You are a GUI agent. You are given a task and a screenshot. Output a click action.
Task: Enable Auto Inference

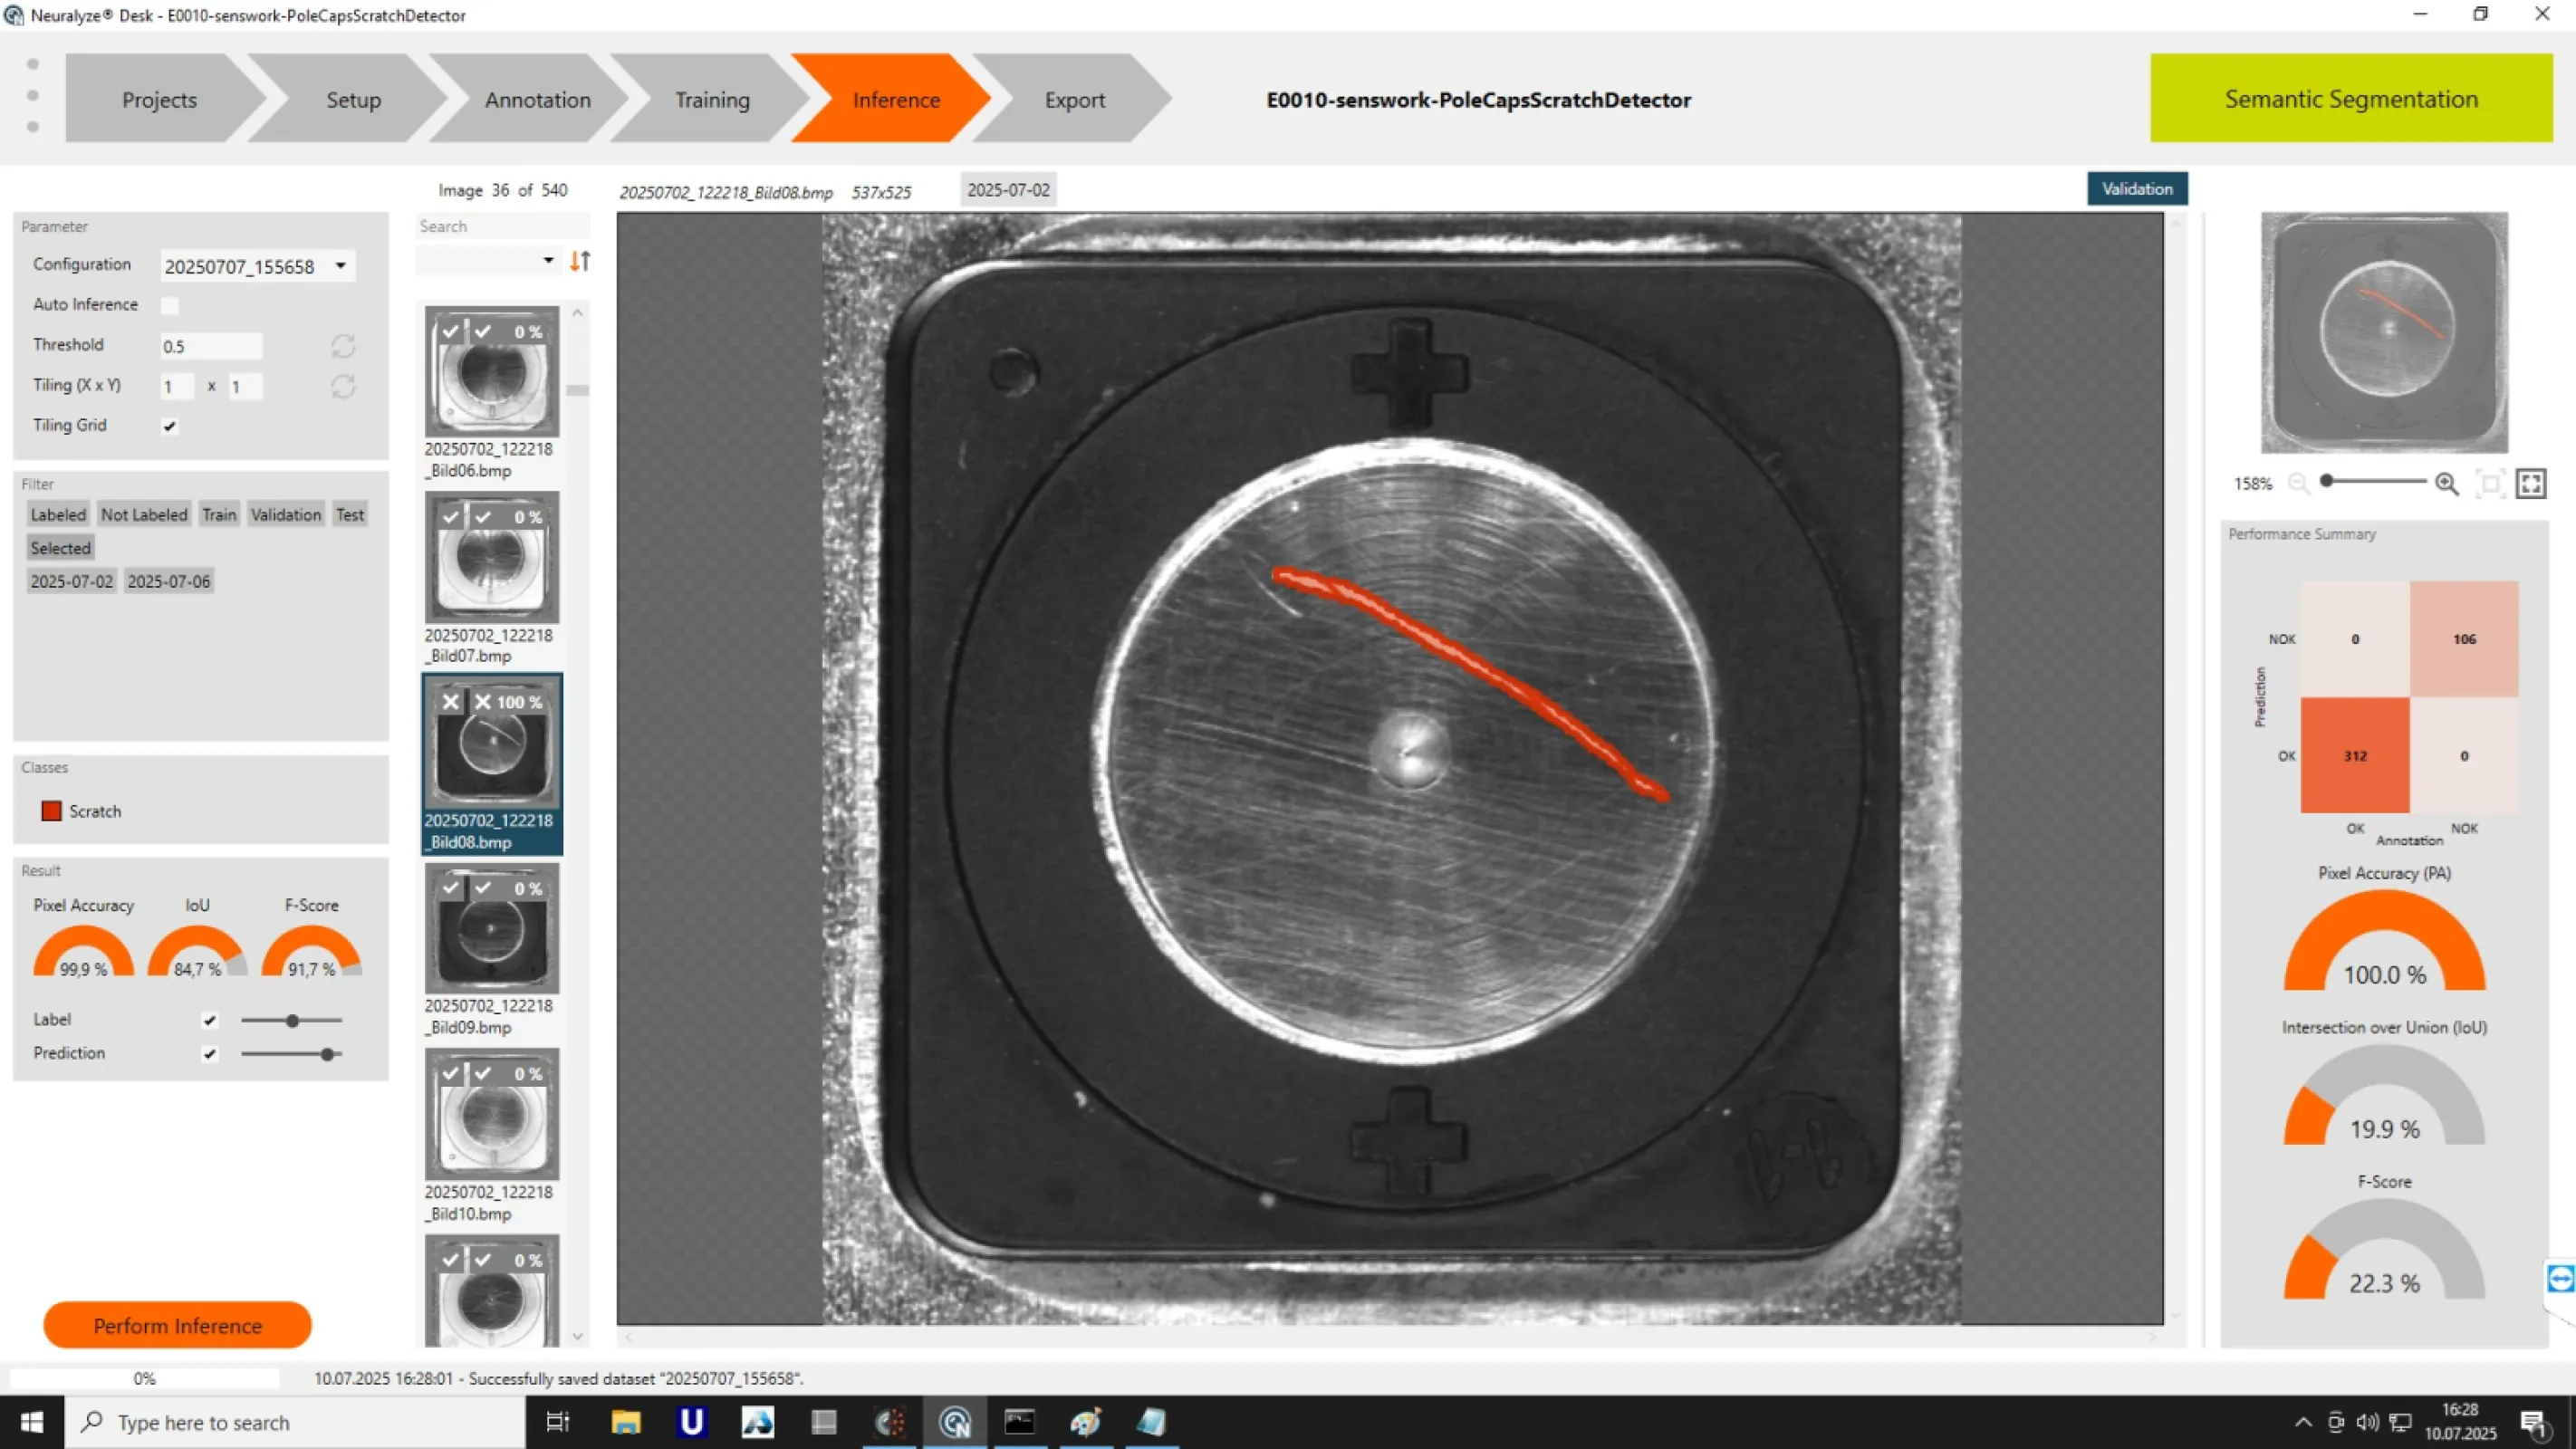coord(170,305)
